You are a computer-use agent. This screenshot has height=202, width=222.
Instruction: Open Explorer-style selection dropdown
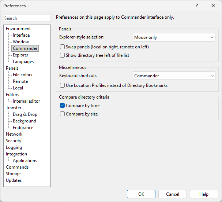[x=174, y=37]
